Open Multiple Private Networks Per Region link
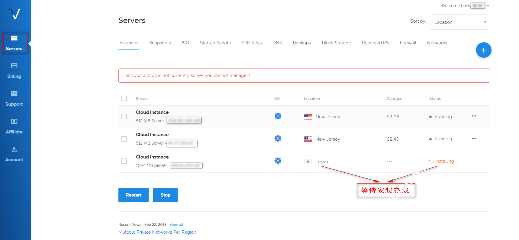Image resolution: width=519 pixels, height=240 pixels. tap(157, 232)
